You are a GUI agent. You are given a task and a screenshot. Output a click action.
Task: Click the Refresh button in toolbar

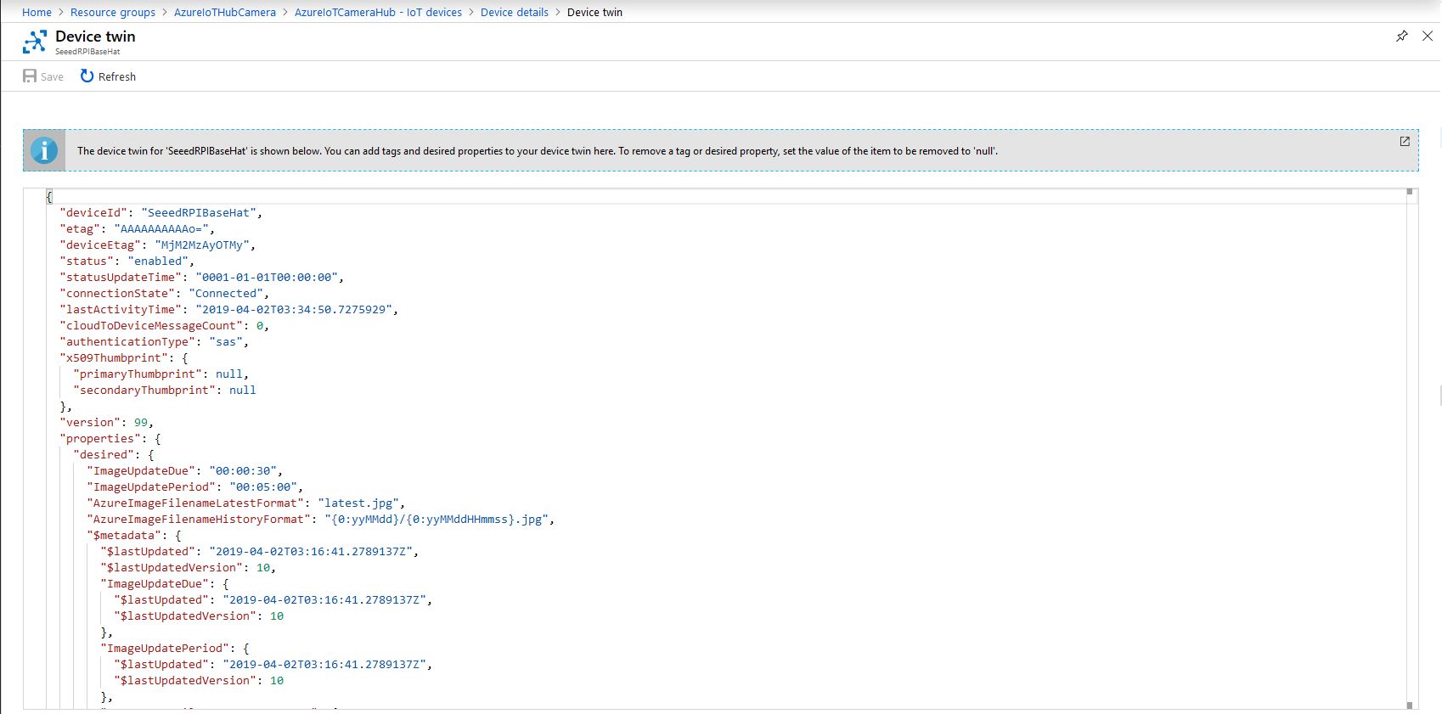108,76
